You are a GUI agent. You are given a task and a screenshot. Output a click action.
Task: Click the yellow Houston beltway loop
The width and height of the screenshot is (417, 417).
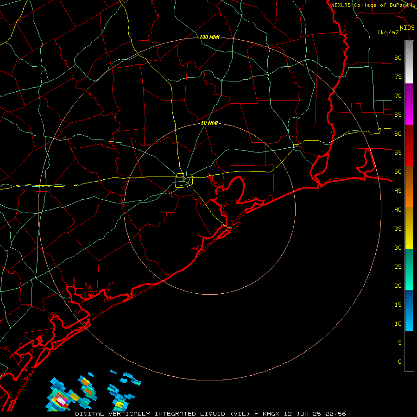(x=184, y=180)
